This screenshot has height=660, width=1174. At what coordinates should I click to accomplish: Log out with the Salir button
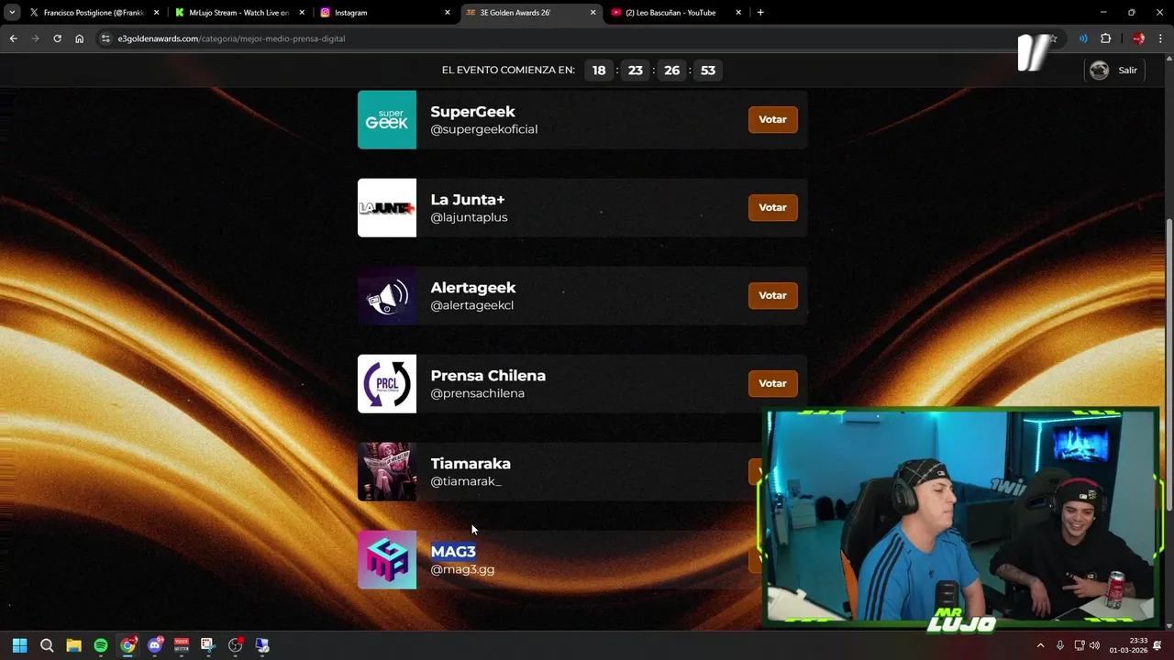tap(1127, 71)
